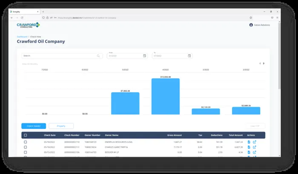
Task: Go to next months with right arrow
Action: coord(264,64)
